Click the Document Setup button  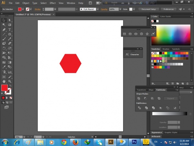pyautogui.click(x=149, y=9)
